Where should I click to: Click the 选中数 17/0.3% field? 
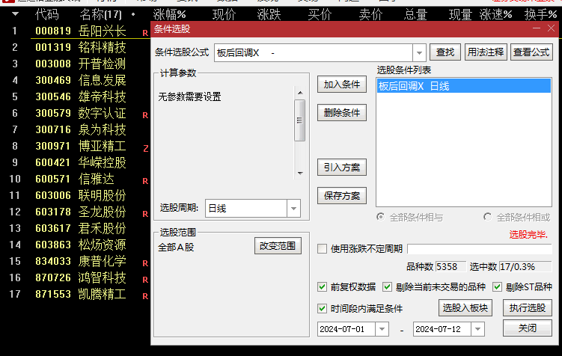pyautogui.click(x=525, y=267)
